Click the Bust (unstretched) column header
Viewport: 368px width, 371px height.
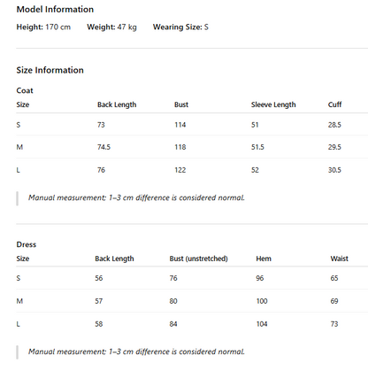tap(198, 259)
